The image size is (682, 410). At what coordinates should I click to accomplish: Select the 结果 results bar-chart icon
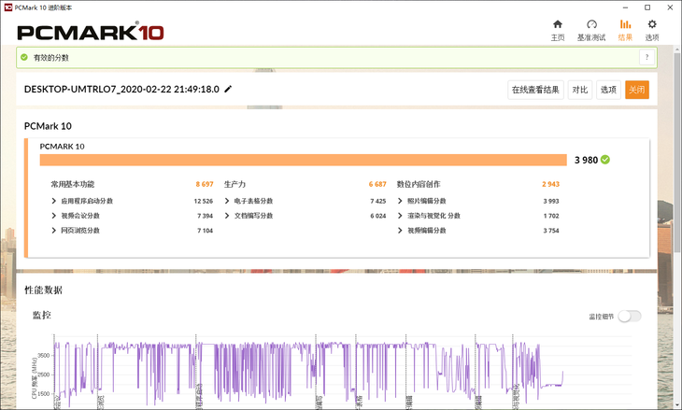pos(625,24)
